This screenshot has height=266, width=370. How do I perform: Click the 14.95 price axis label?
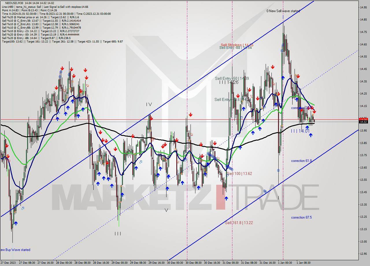tap(363, 7)
